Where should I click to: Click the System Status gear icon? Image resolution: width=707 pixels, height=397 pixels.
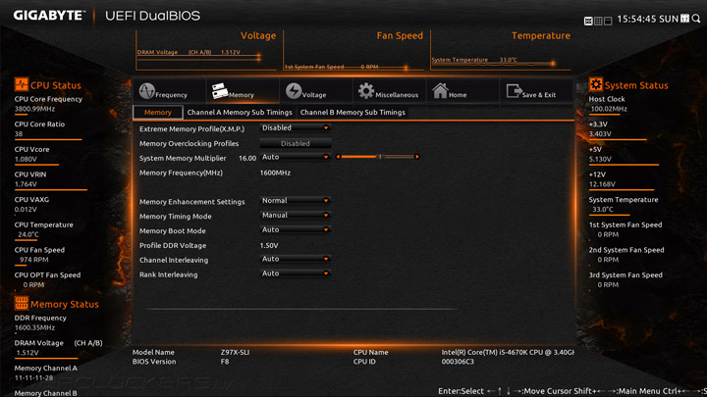(x=596, y=84)
